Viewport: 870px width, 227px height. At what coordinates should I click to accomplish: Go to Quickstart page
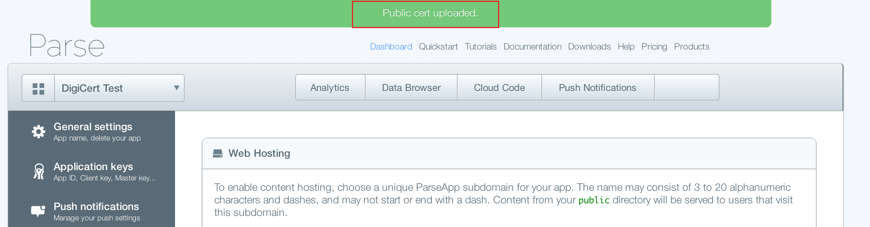click(438, 47)
